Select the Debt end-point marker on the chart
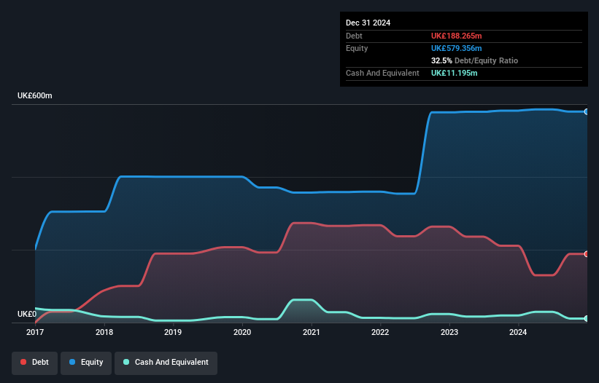Screen dimensions: 599x383 point(587,254)
